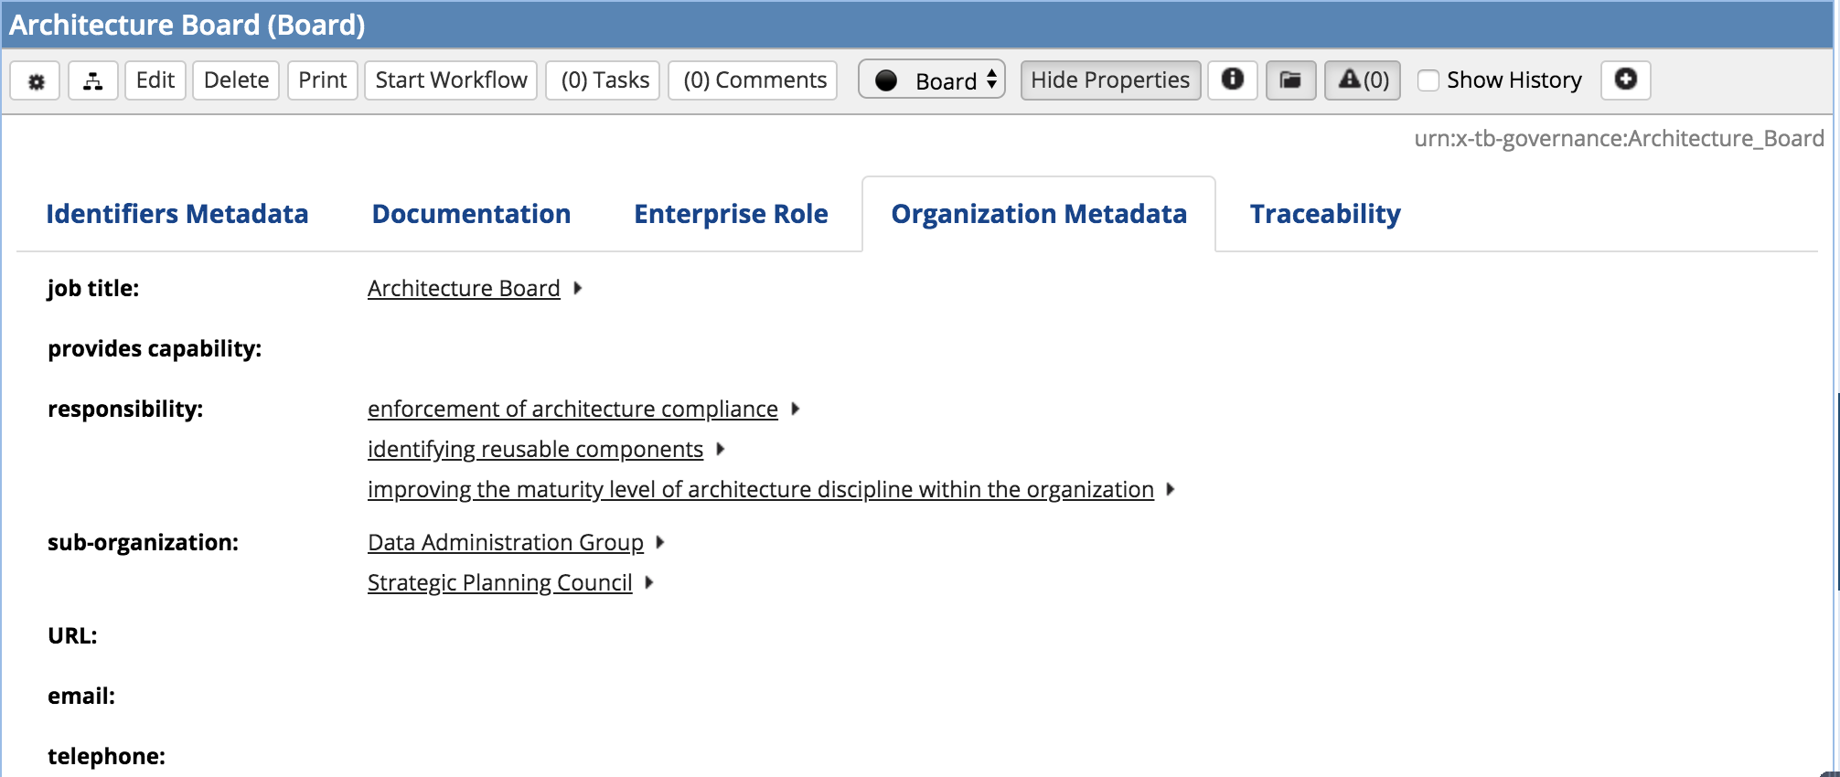The width and height of the screenshot is (1840, 777).
Task: Toggle the Hide Properties button
Action: click(1109, 80)
